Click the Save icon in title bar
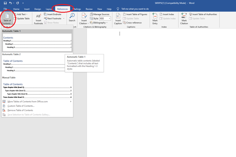 click(x=5, y=3)
